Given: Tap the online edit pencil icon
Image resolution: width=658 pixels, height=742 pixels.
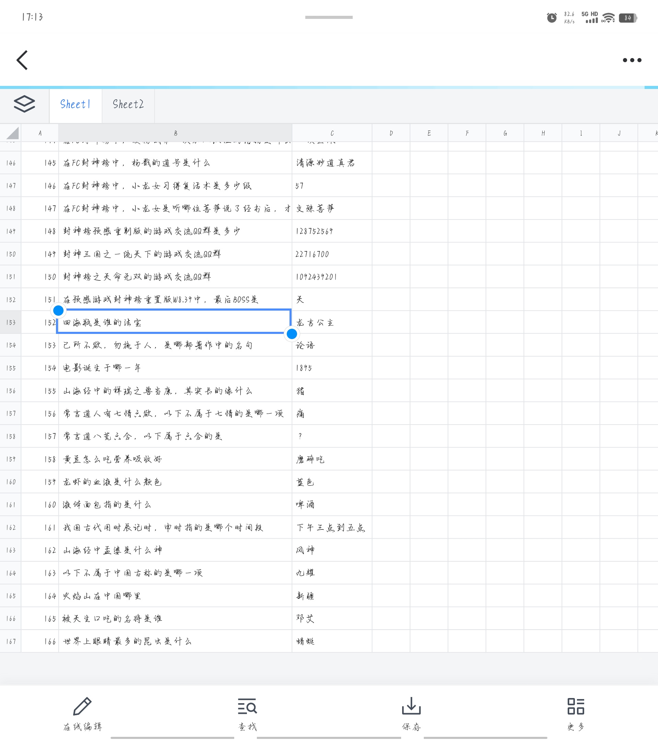Looking at the screenshot, I should [x=82, y=706].
